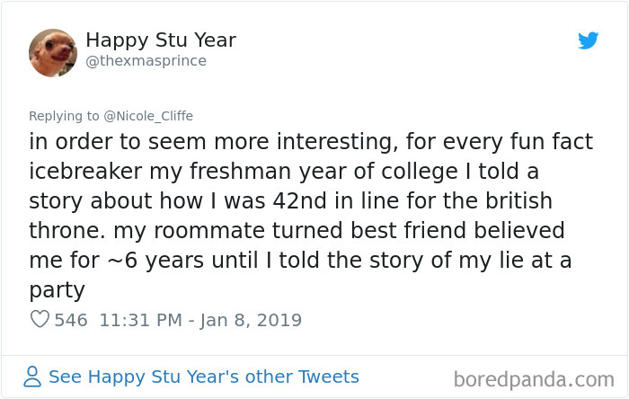Click the word 'party' in tweet
The width and height of the screenshot is (629, 399).
pos(58,290)
